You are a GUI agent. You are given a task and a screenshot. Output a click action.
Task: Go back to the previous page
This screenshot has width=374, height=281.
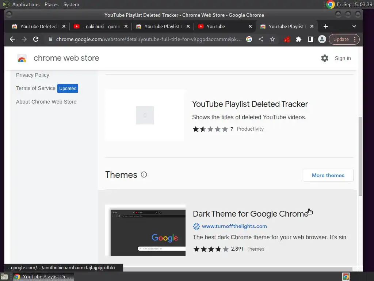click(x=12, y=39)
